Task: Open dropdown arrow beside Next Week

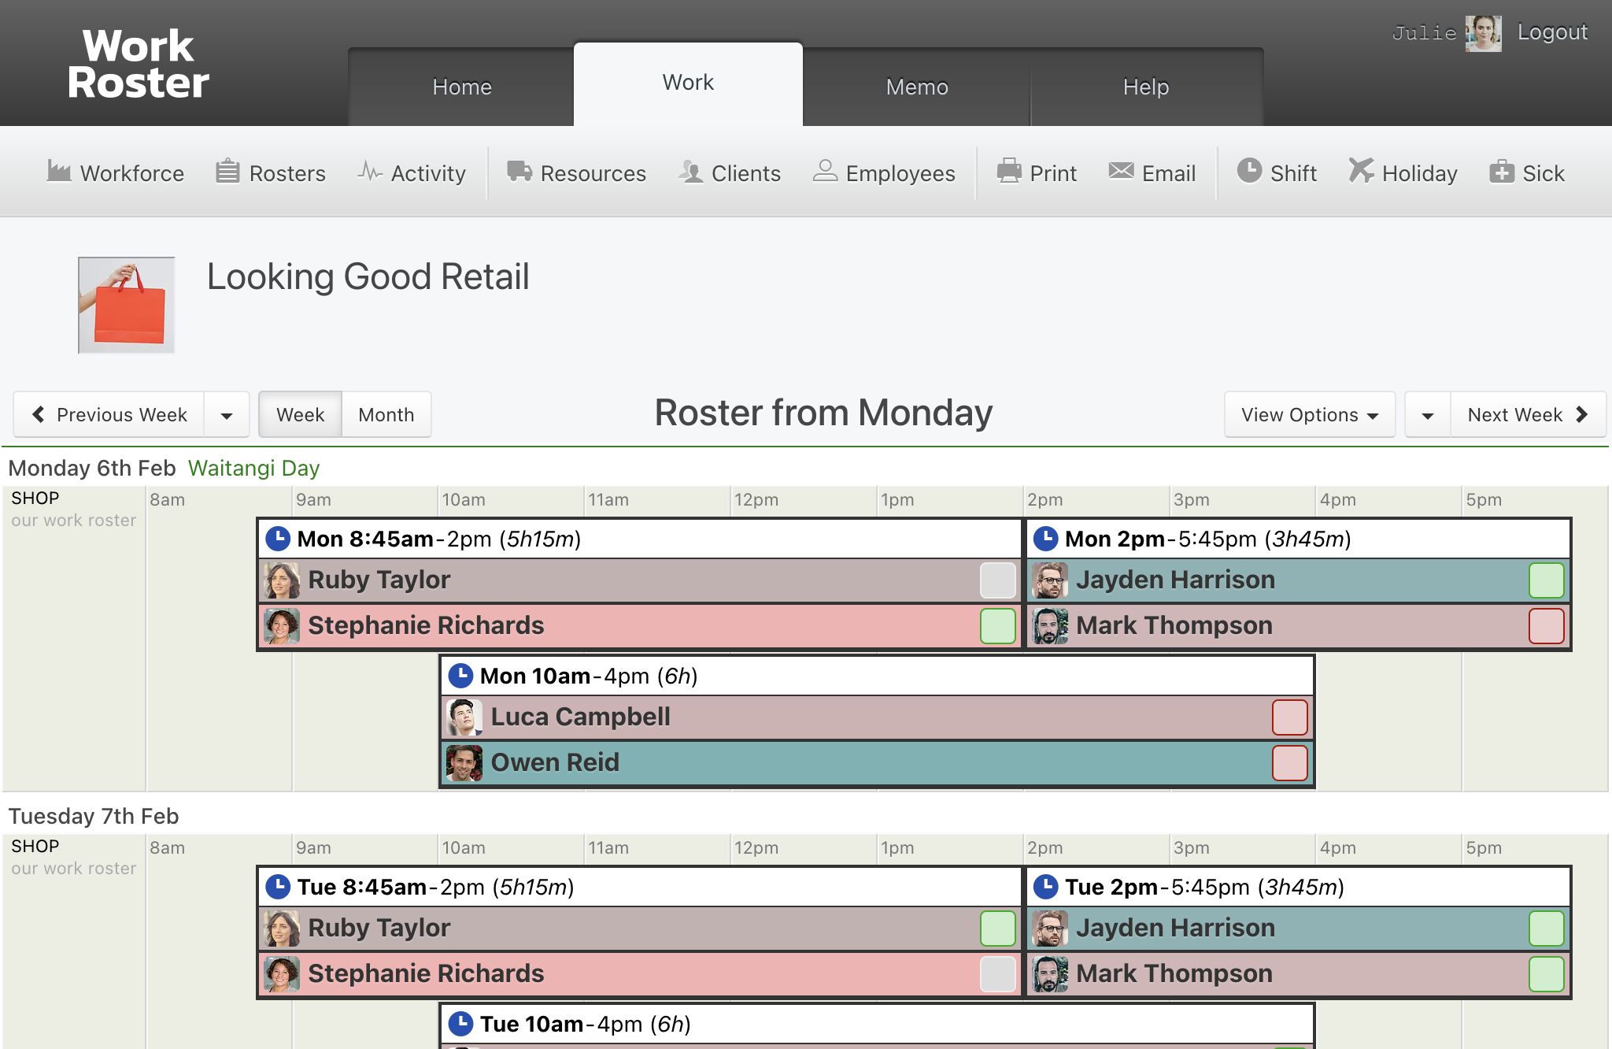Action: click(x=1428, y=415)
